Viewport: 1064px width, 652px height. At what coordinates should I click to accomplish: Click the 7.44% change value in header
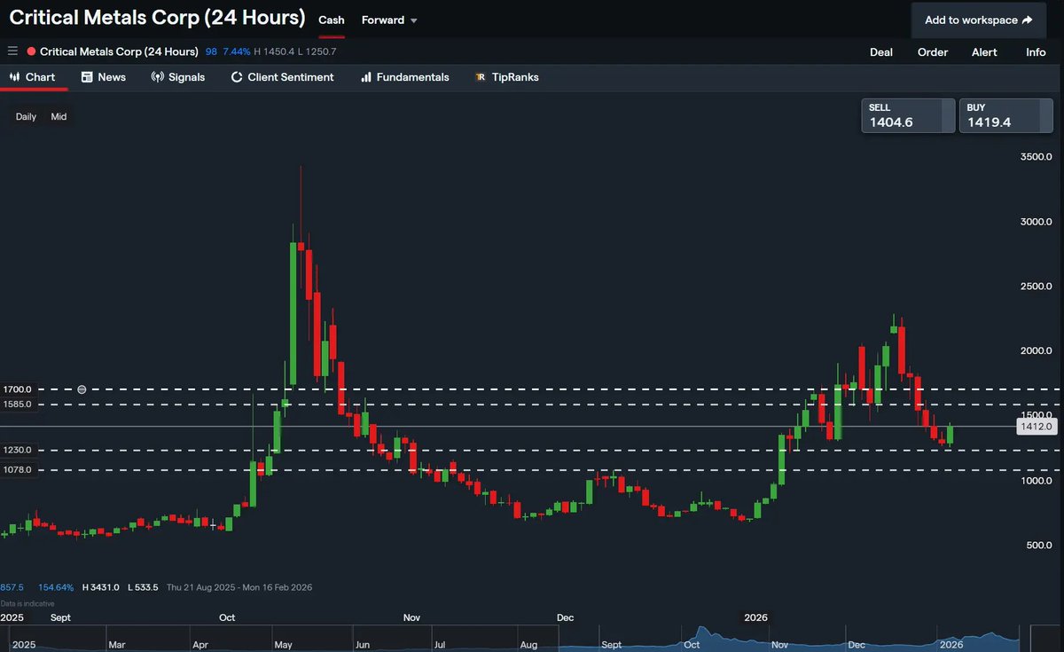[x=237, y=51]
